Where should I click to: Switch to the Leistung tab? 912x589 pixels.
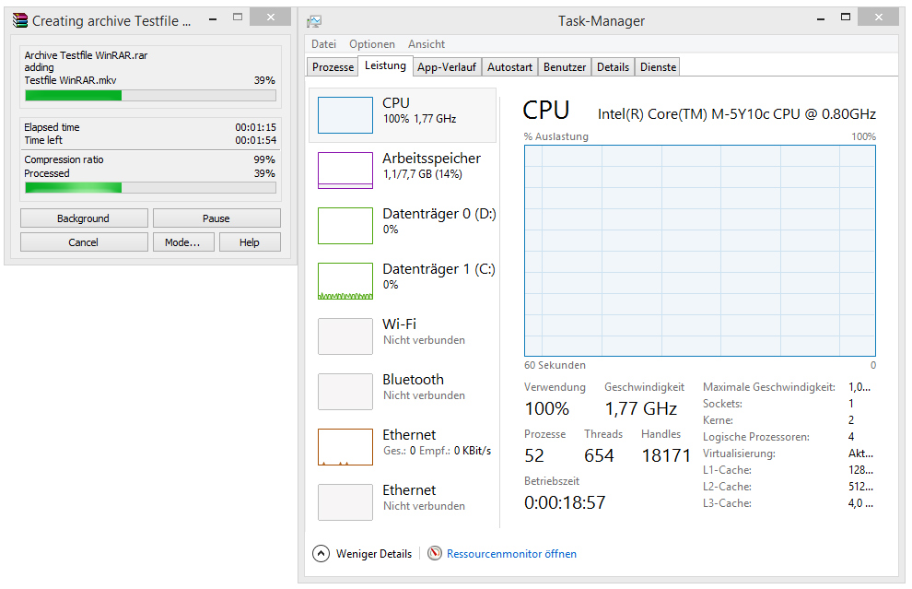pos(385,65)
